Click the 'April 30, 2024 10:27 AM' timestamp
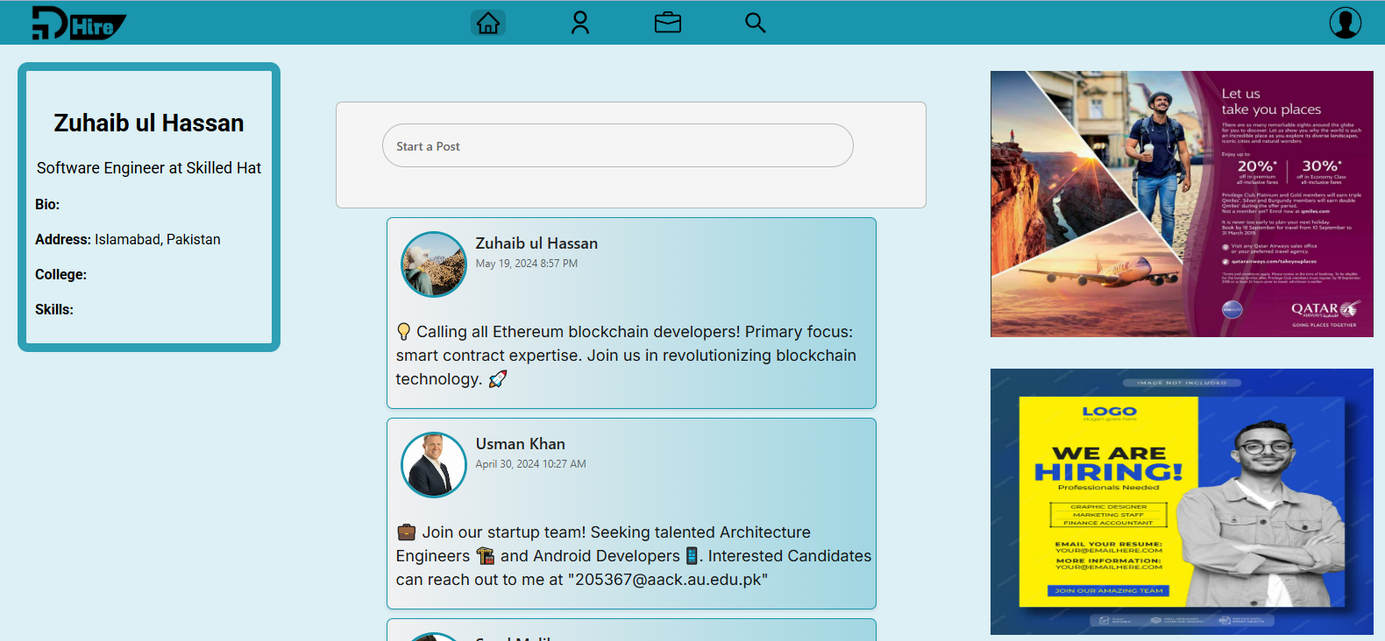Screen dimensions: 1385x641 [x=531, y=464]
